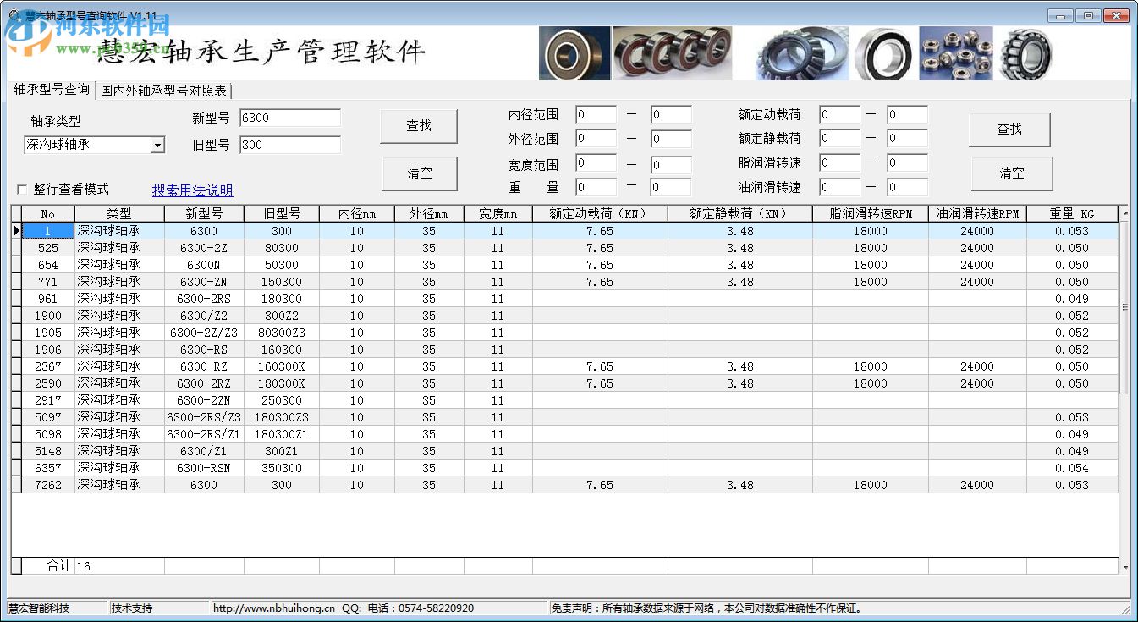This screenshot has height=622, width=1138.
Task: Expand the bearing type combo box arrow
Action: coord(158,145)
